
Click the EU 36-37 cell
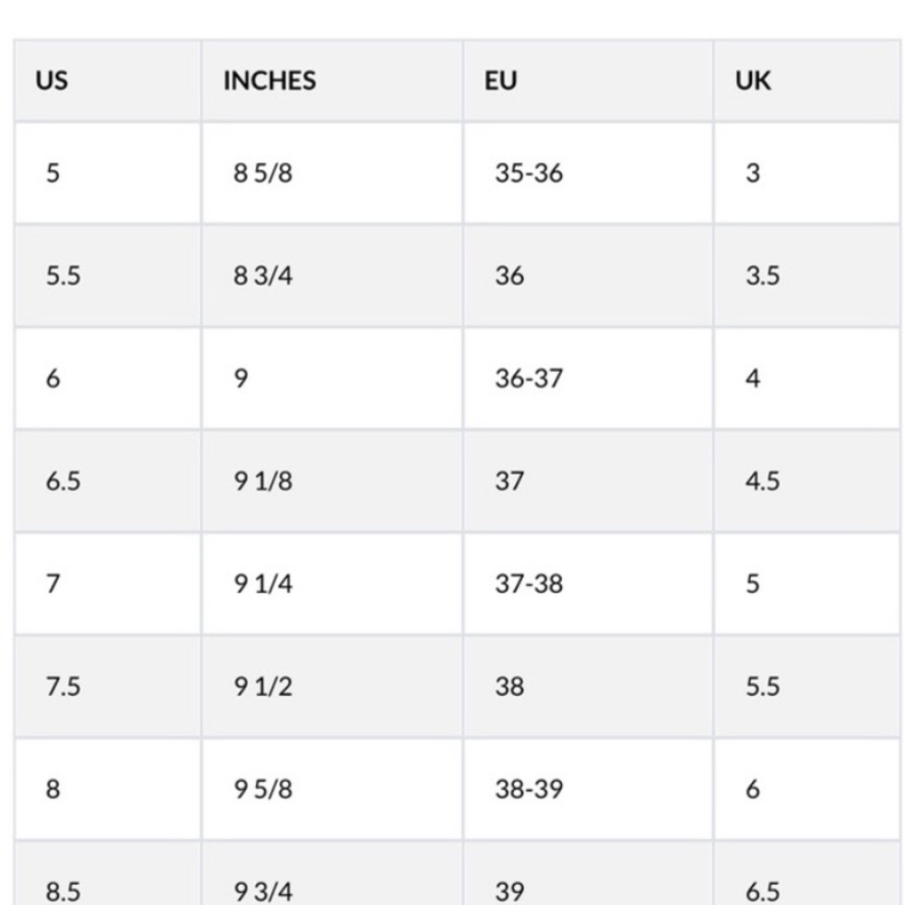(x=587, y=378)
